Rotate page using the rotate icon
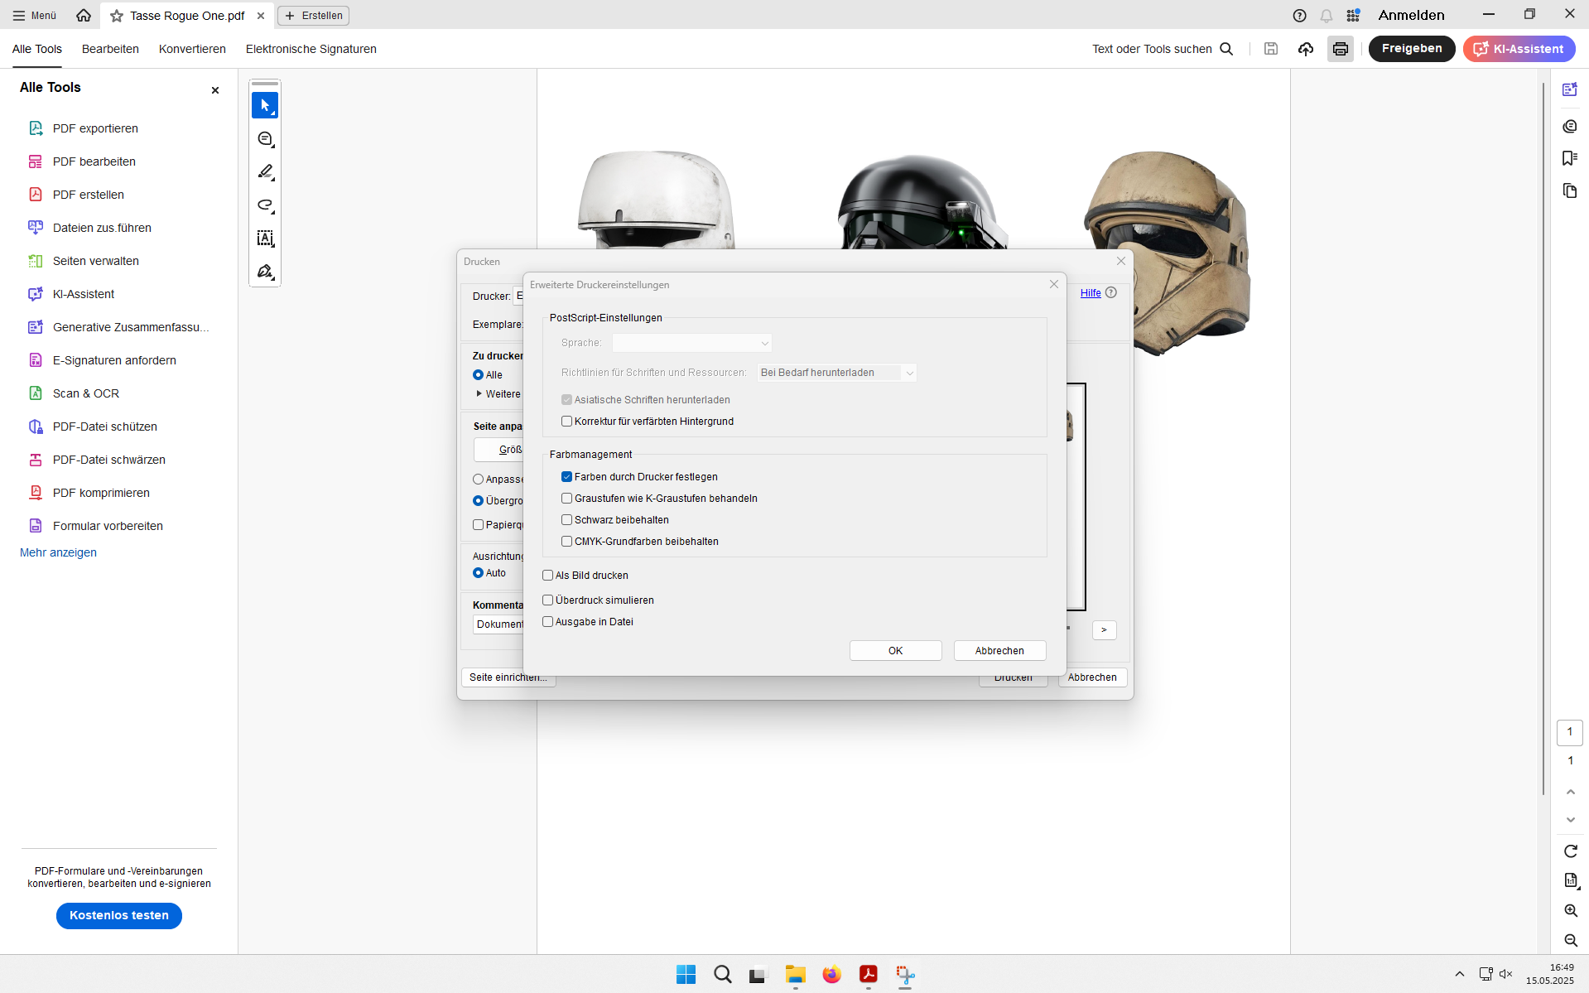The height and width of the screenshot is (993, 1589). (x=1571, y=851)
